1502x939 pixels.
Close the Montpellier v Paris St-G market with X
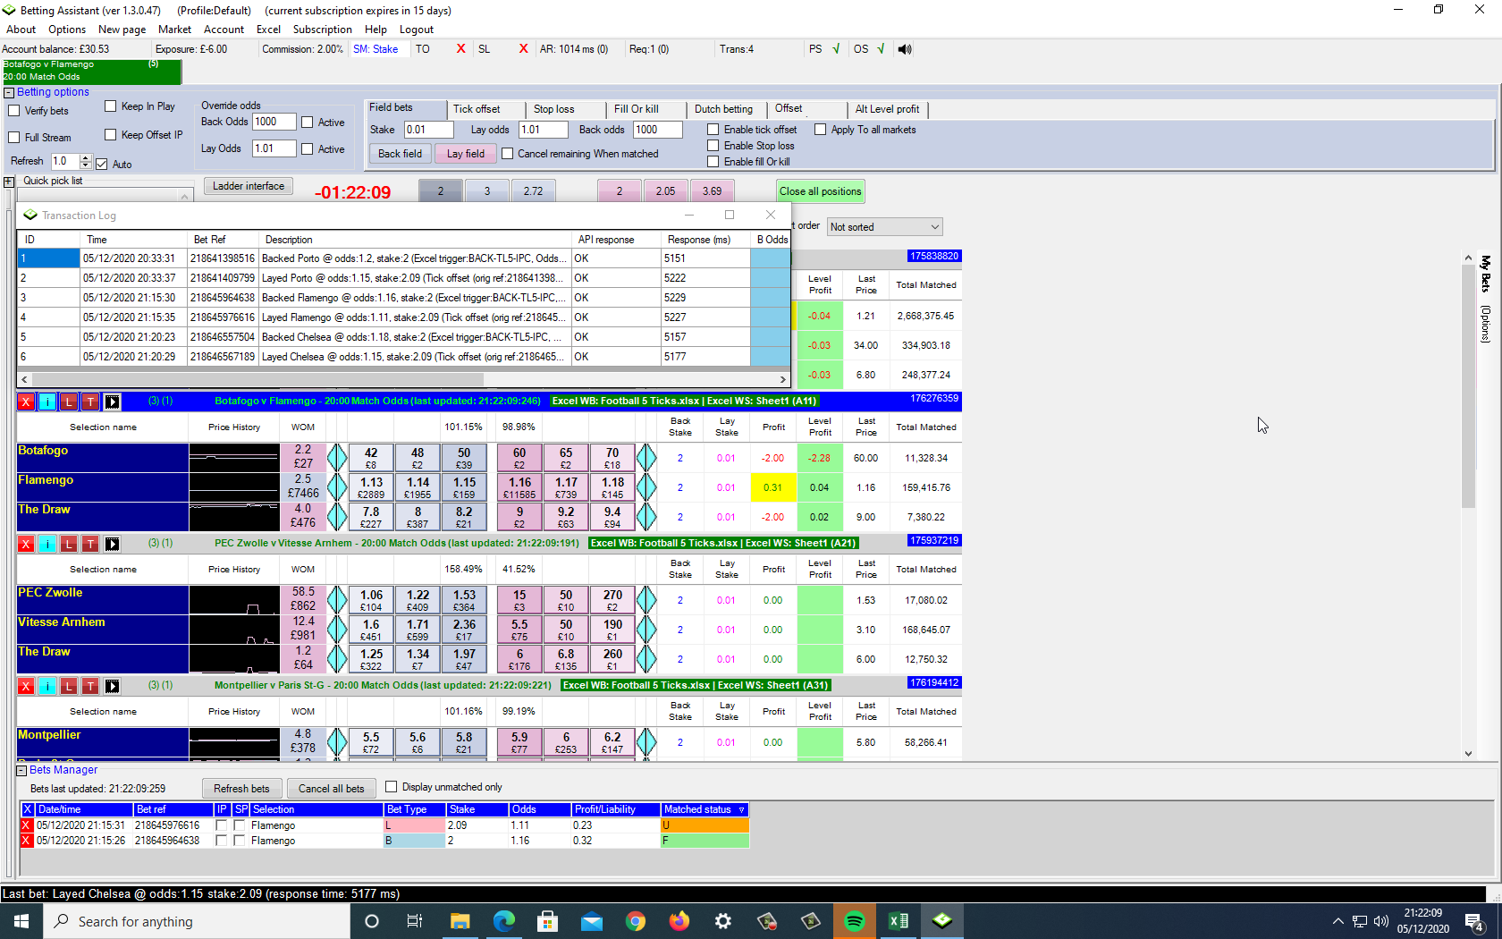pos(26,686)
